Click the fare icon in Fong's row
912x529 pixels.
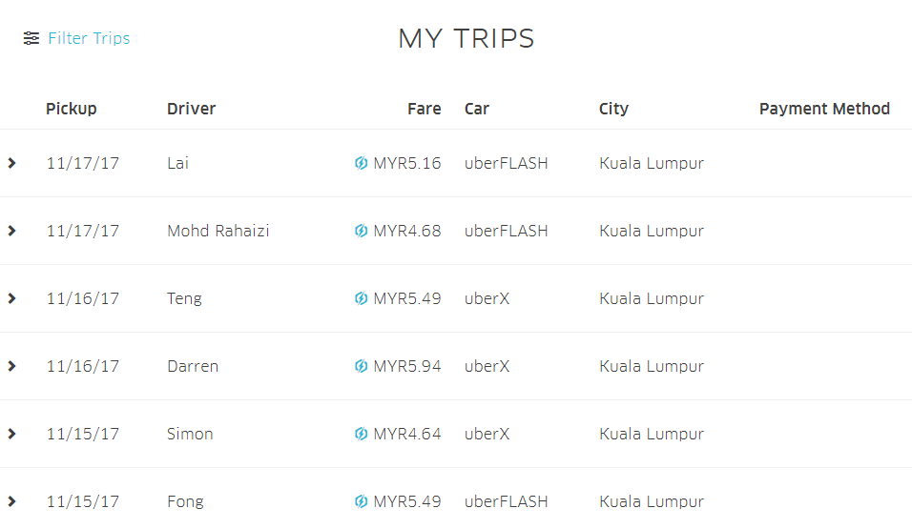362,501
